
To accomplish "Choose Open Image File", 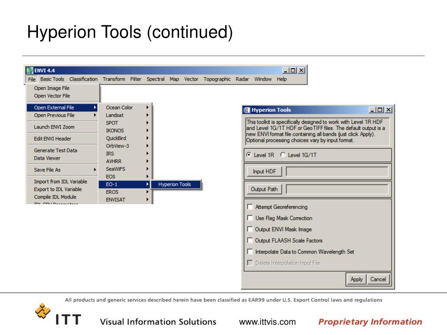I will coord(62,88).
